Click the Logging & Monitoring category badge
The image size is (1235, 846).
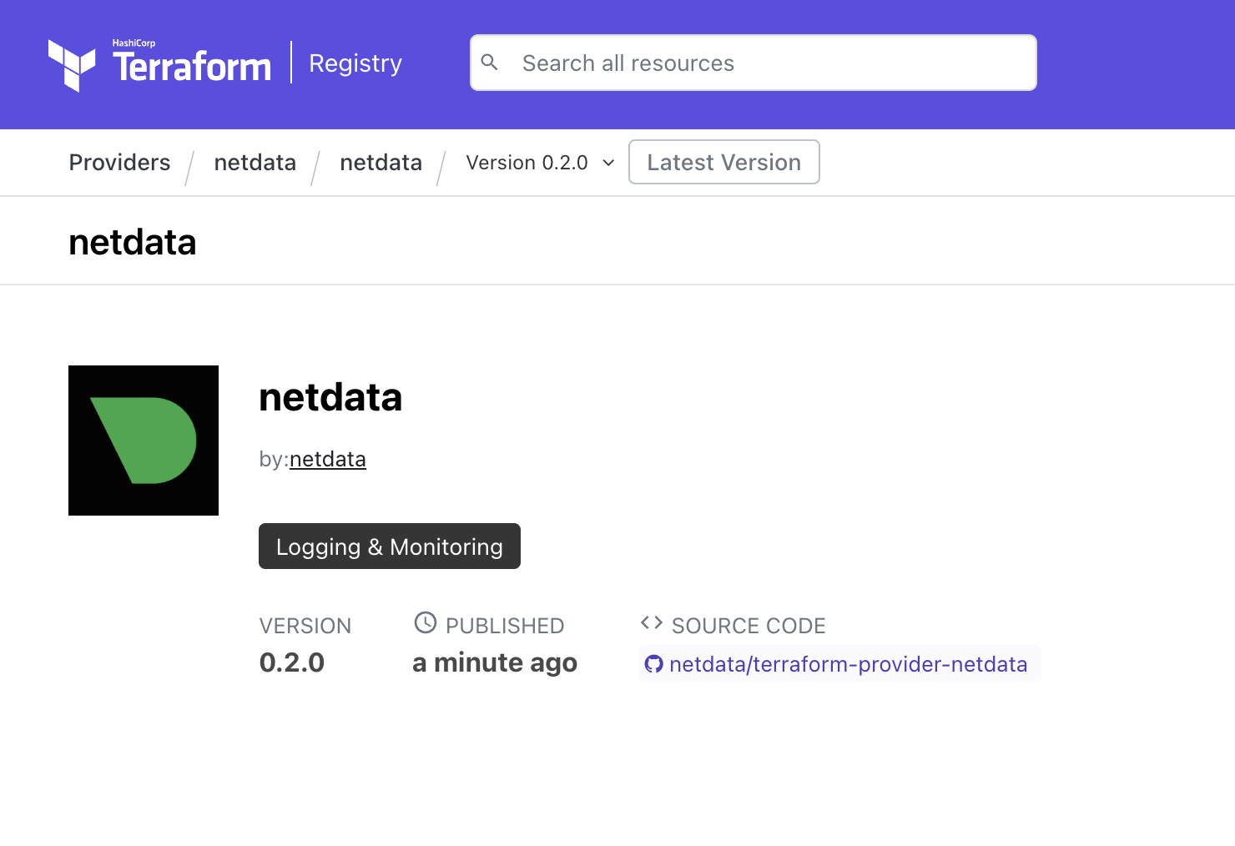[x=389, y=546]
